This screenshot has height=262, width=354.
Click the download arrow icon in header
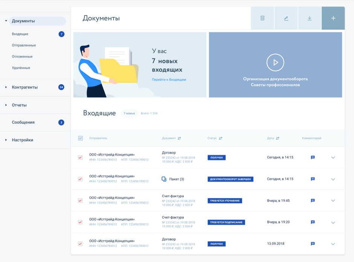pos(310,18)
